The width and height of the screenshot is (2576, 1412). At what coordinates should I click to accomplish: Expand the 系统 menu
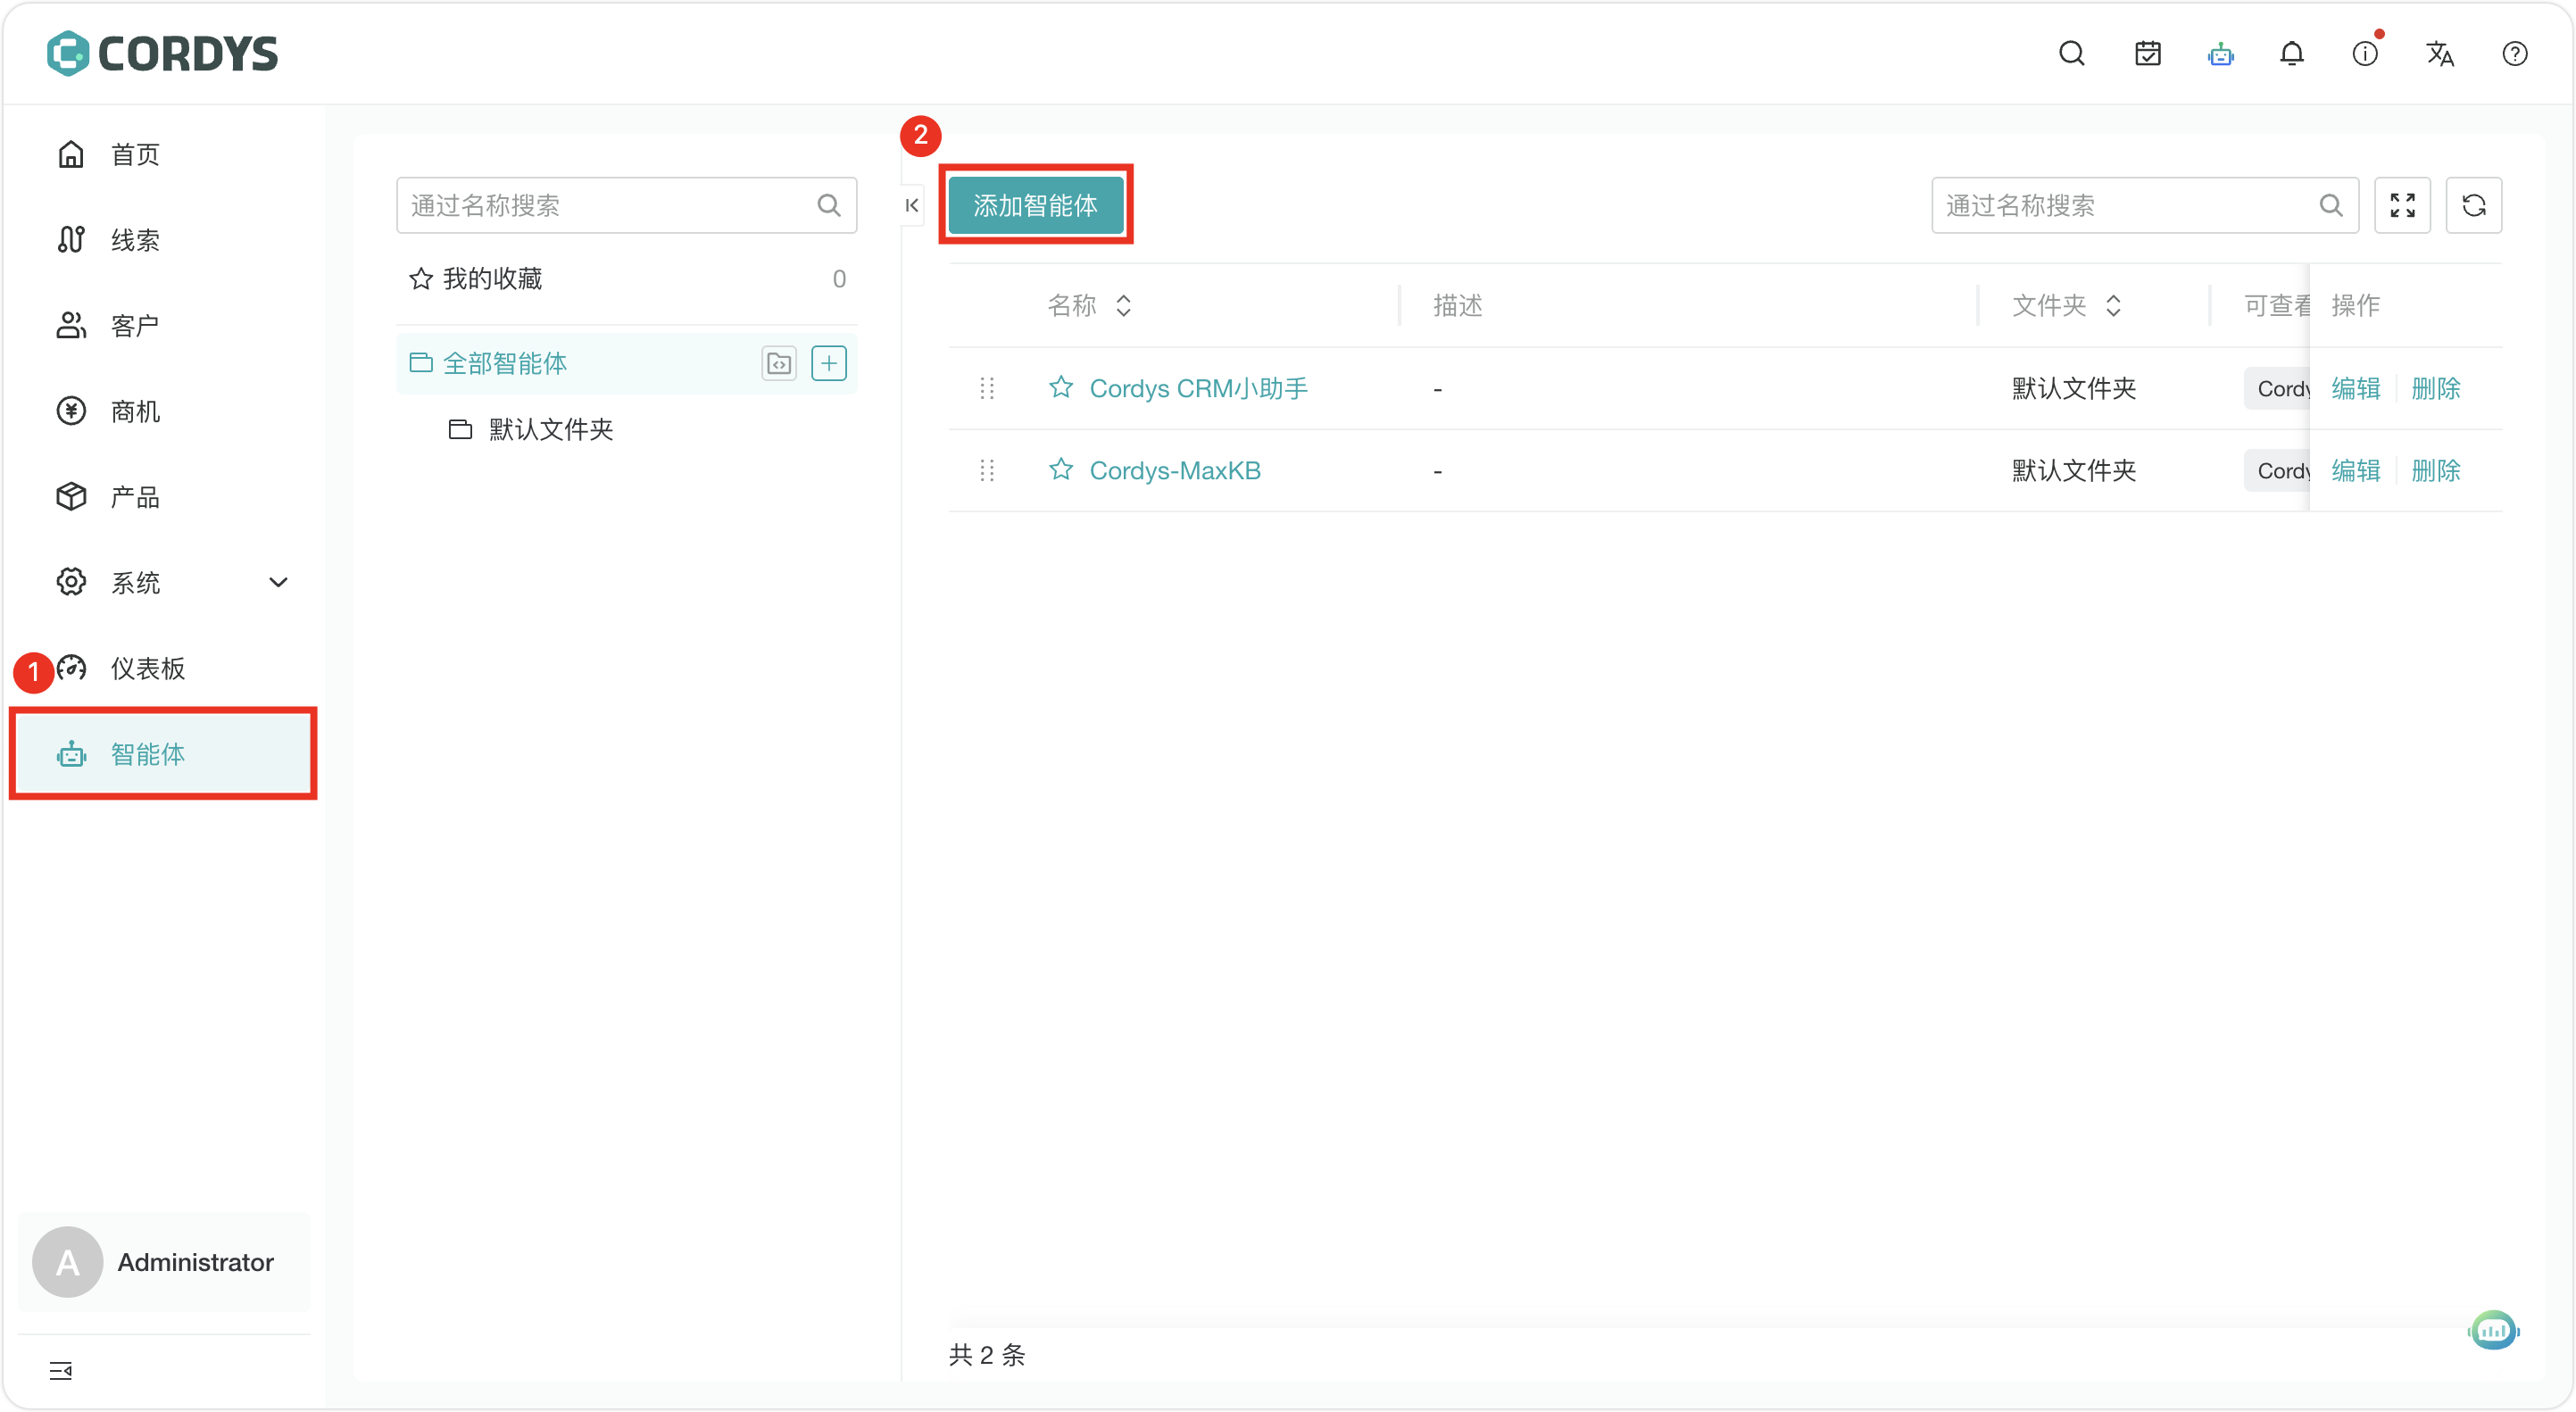pos(278,582)
